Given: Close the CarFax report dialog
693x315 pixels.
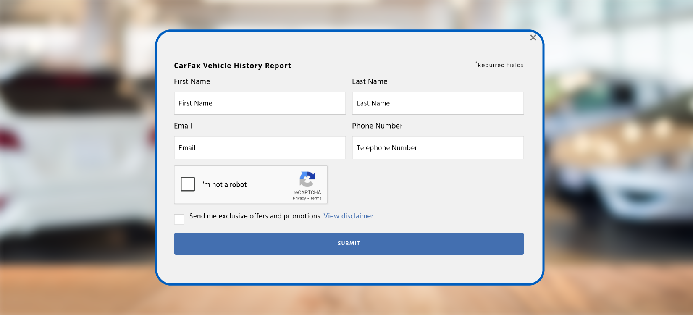Looking at the screenshot, I should click(x=533, y=38).
